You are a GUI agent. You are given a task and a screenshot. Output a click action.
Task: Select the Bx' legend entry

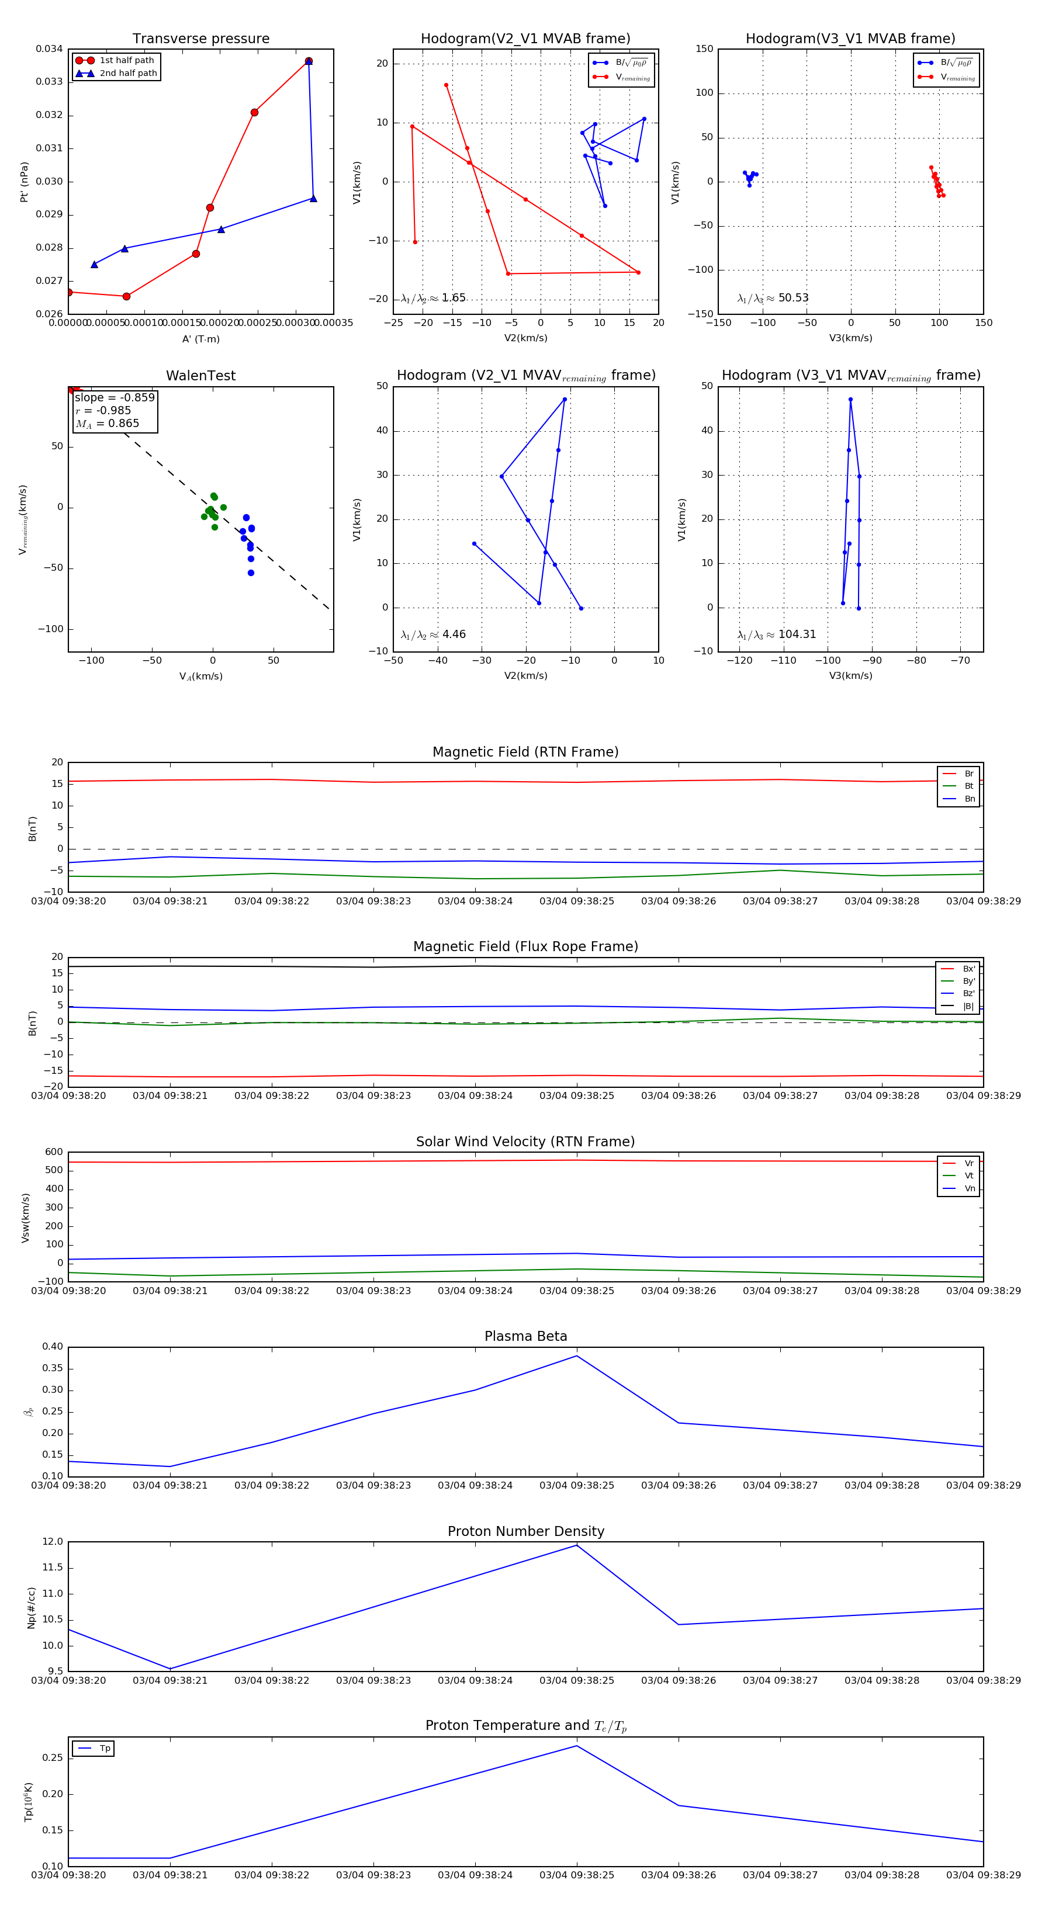[x=958, y=969]
